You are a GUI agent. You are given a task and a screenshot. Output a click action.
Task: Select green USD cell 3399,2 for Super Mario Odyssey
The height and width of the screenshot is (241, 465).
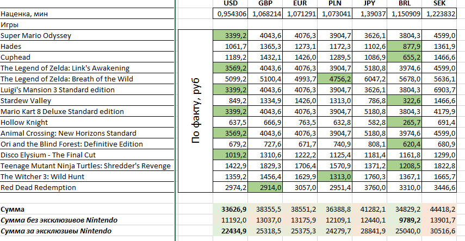pyautogui.click(x=231, y=35)
